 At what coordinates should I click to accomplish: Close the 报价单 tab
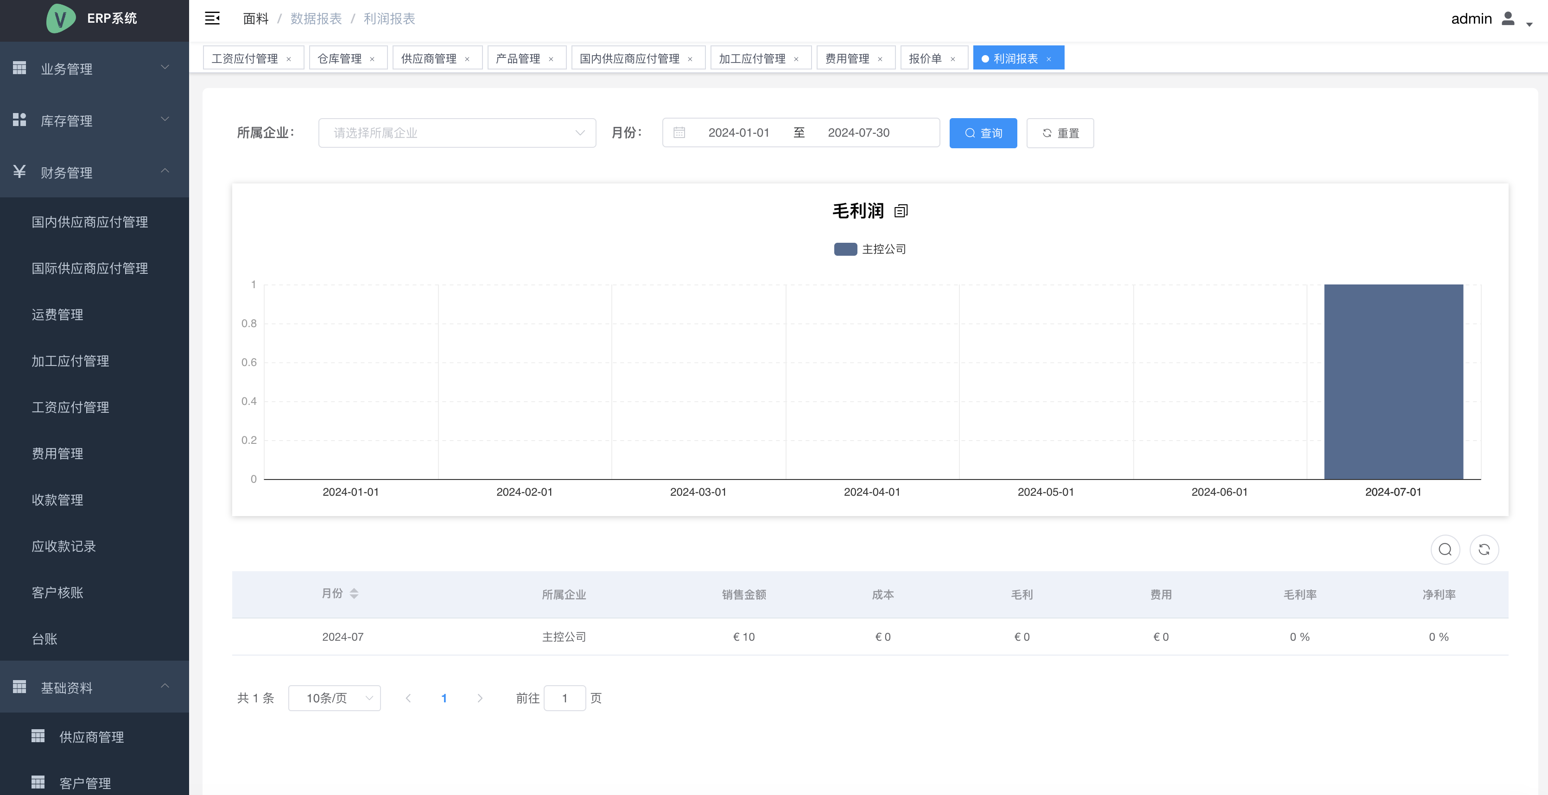click(952, 59)
